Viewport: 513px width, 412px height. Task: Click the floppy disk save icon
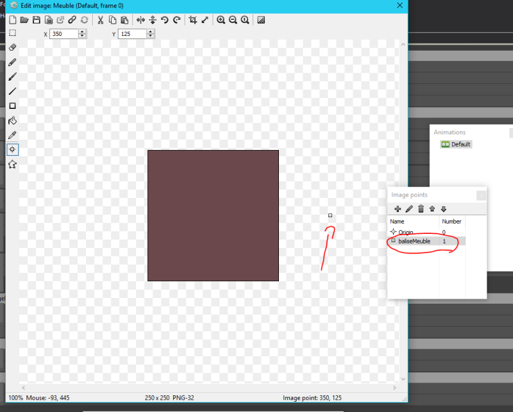[x=37, y=20]
